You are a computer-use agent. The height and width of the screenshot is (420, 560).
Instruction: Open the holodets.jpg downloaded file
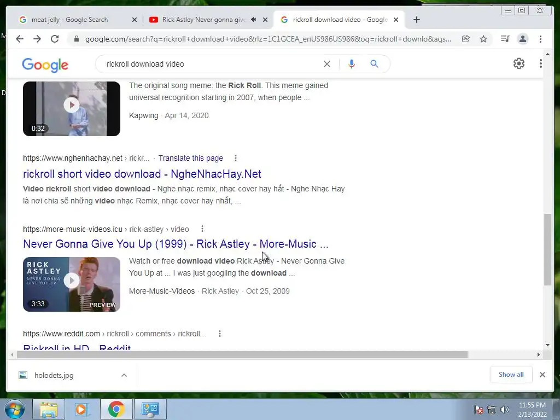54,375
